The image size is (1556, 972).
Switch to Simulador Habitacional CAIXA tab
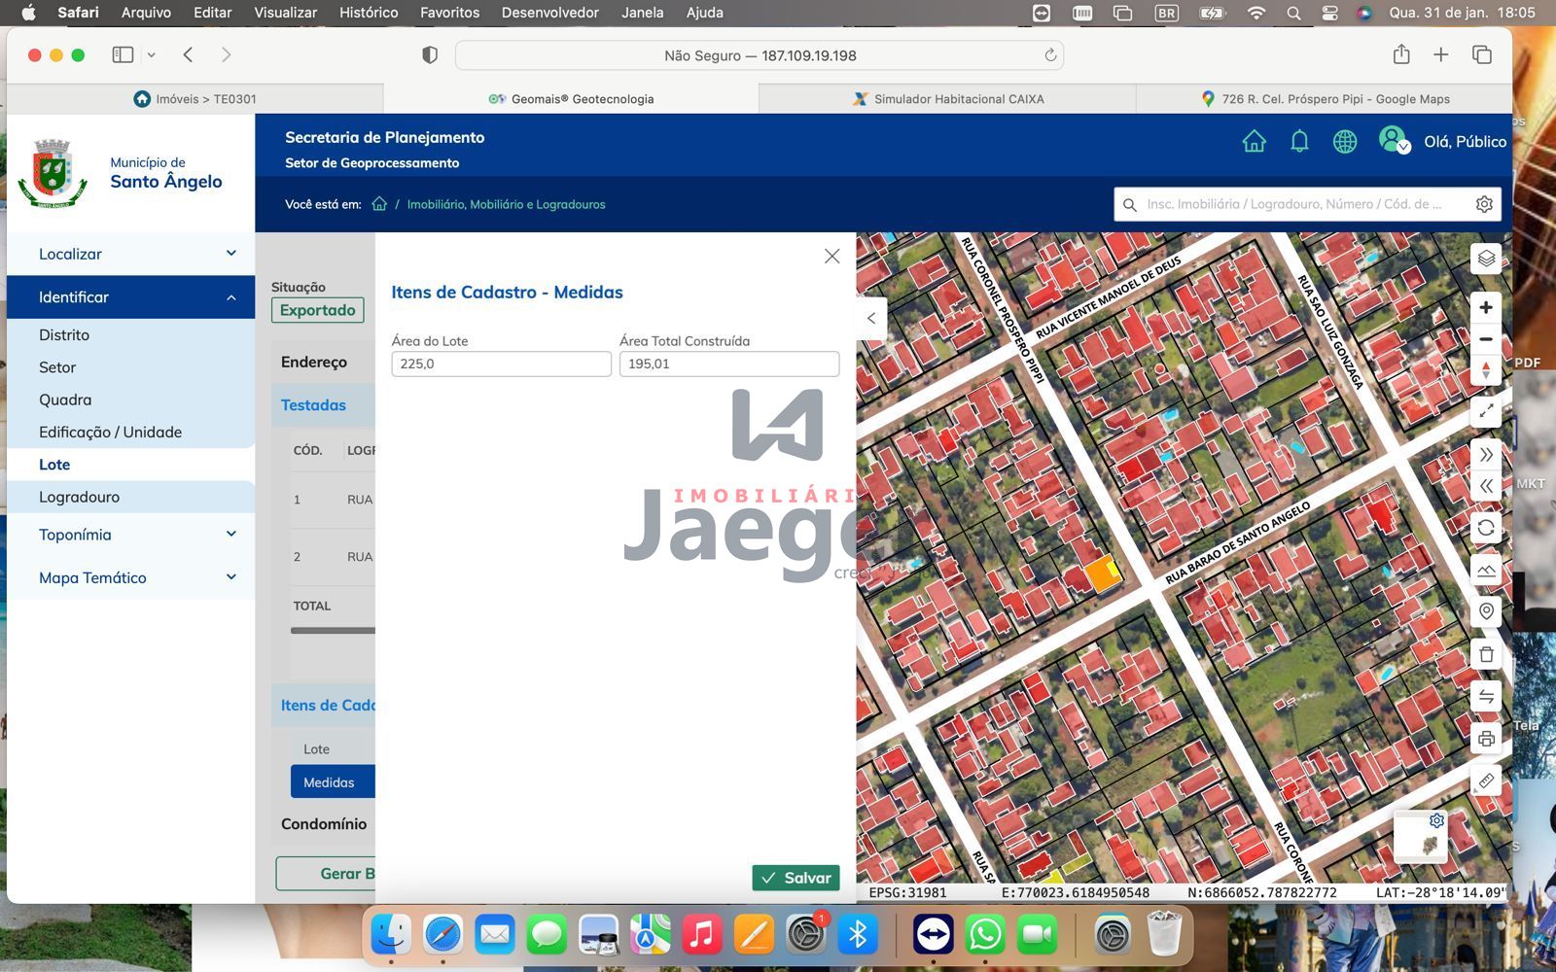click(x=947, y=99)
